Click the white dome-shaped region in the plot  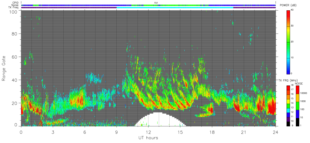160,120
